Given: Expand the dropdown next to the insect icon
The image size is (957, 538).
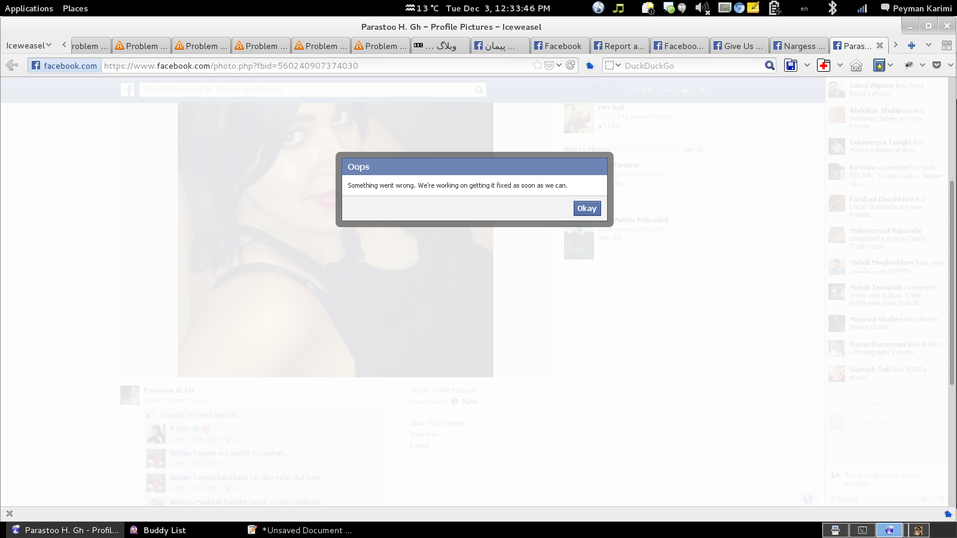Looking at the screenshot, I should click(x=922, y=65).
